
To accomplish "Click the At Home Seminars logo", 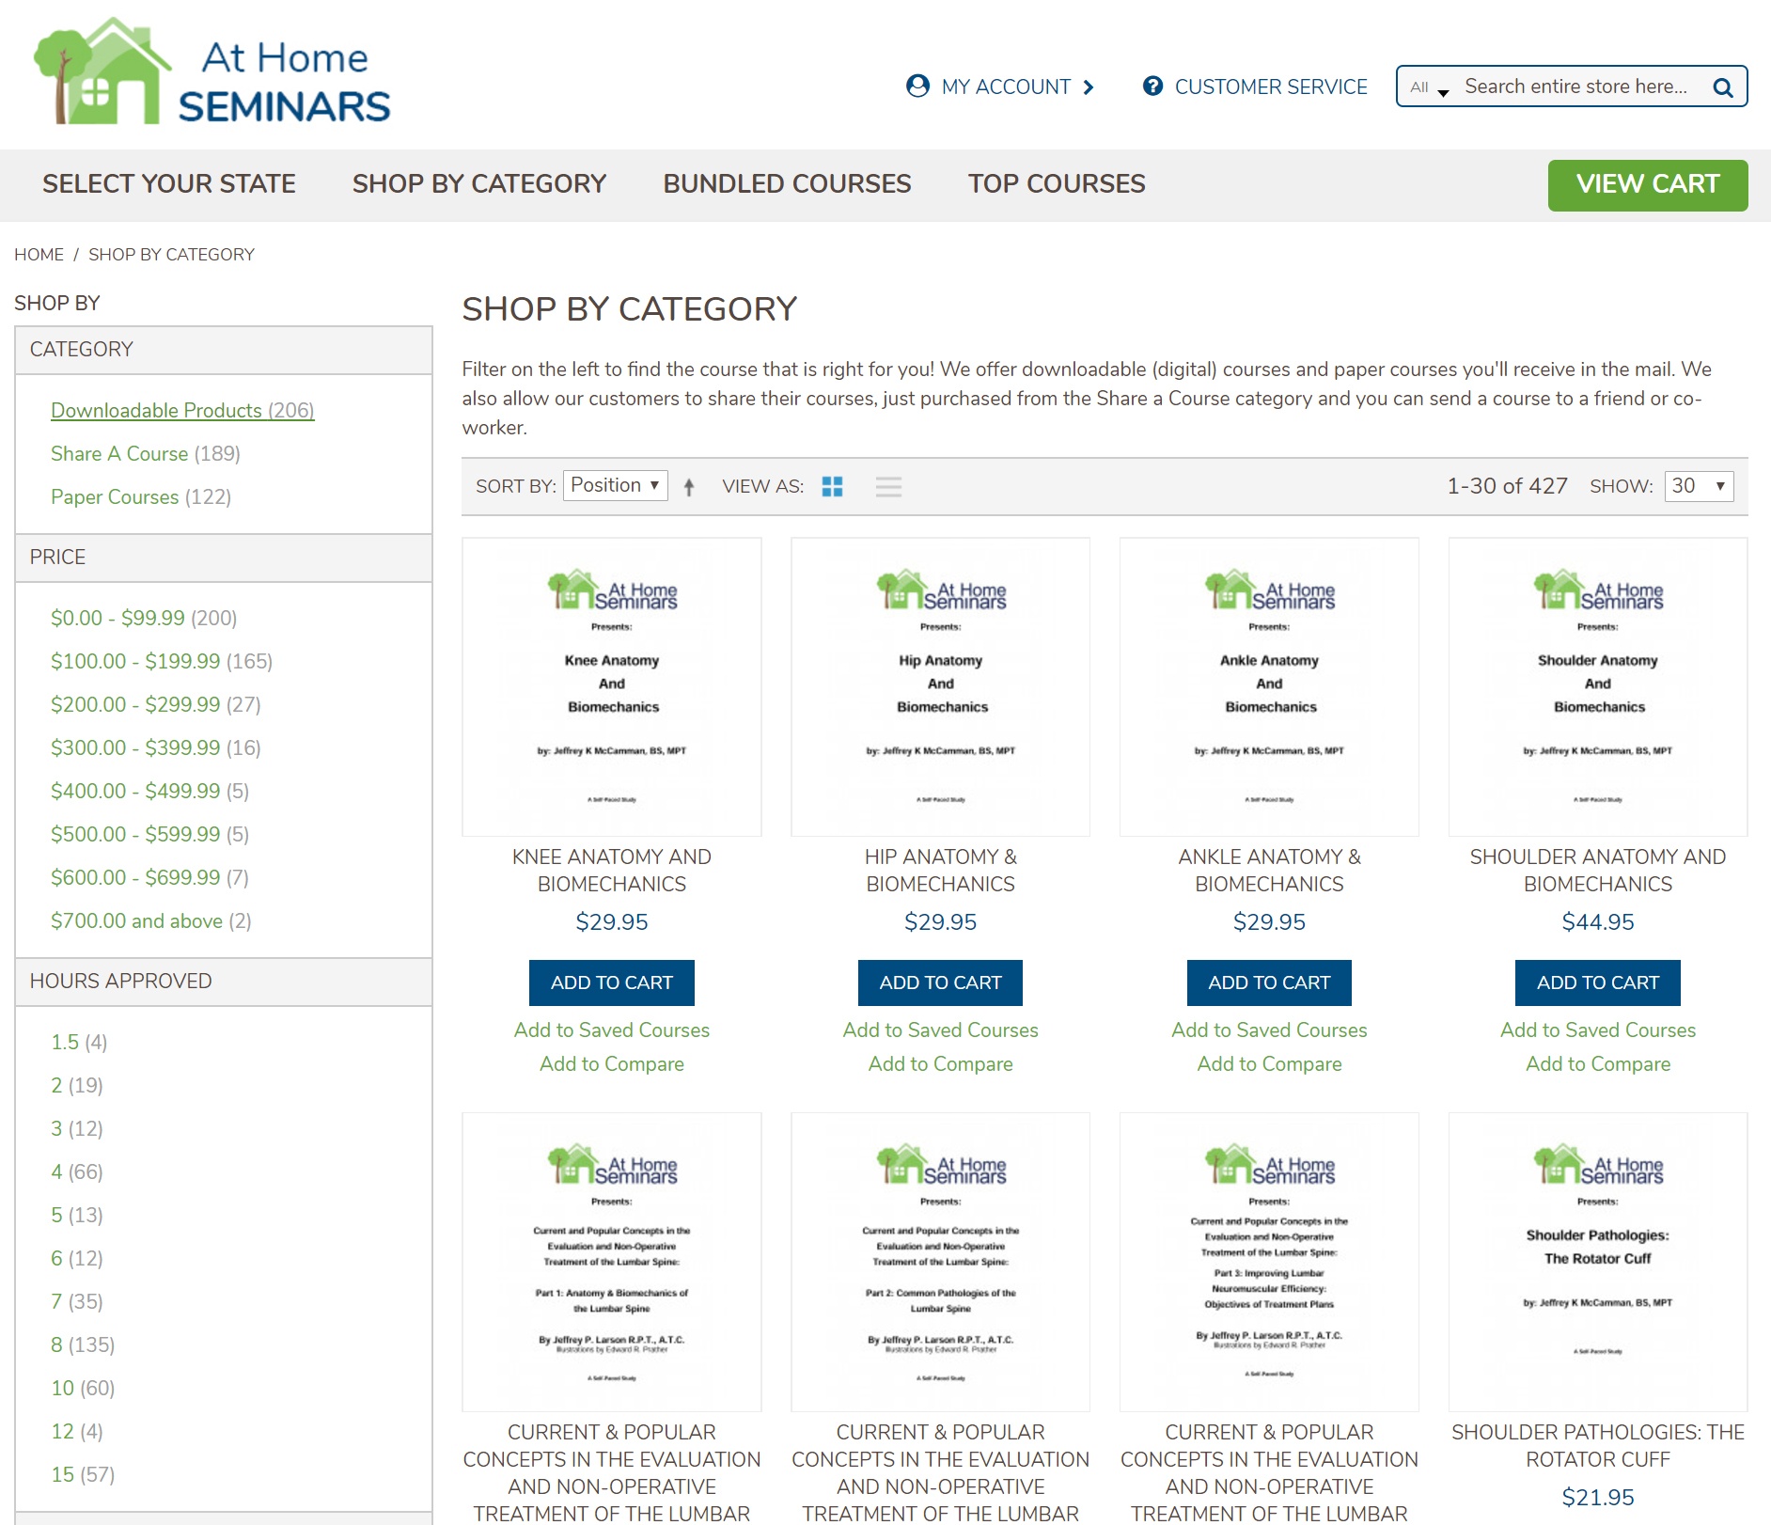I will (x=212, y=72).
